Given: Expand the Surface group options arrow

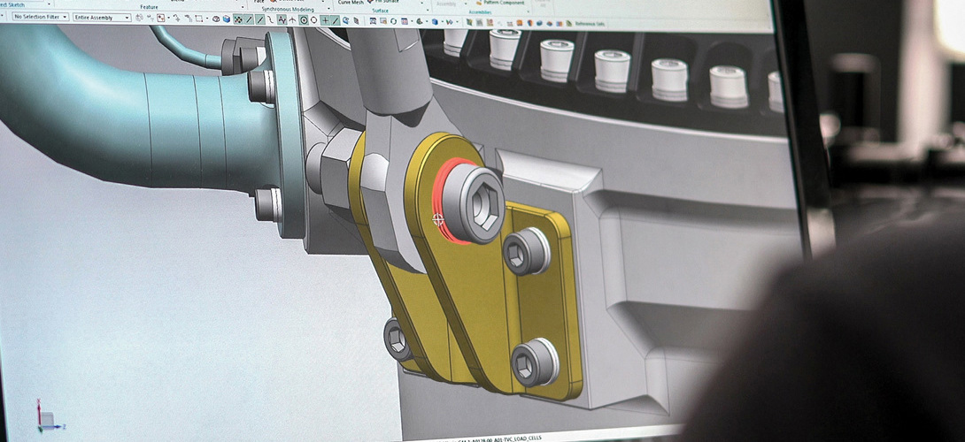Looking at the screenshot, I should tap(428, 10).
